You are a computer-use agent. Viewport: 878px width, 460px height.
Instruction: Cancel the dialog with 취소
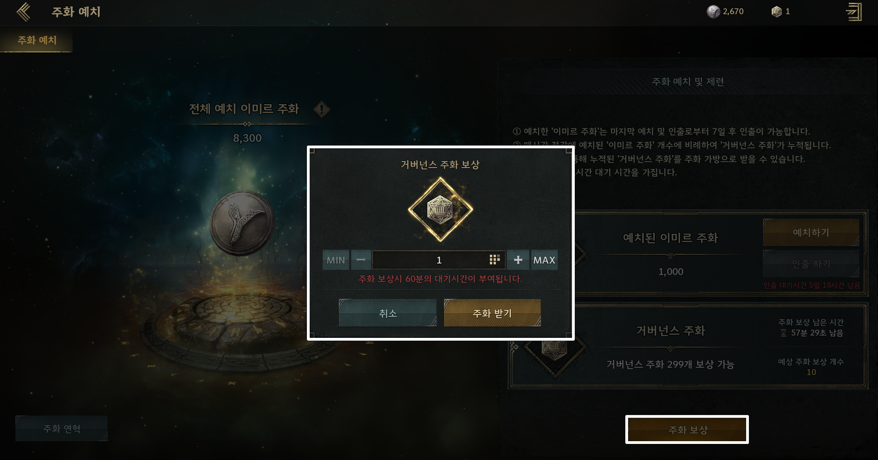point(388,313)
